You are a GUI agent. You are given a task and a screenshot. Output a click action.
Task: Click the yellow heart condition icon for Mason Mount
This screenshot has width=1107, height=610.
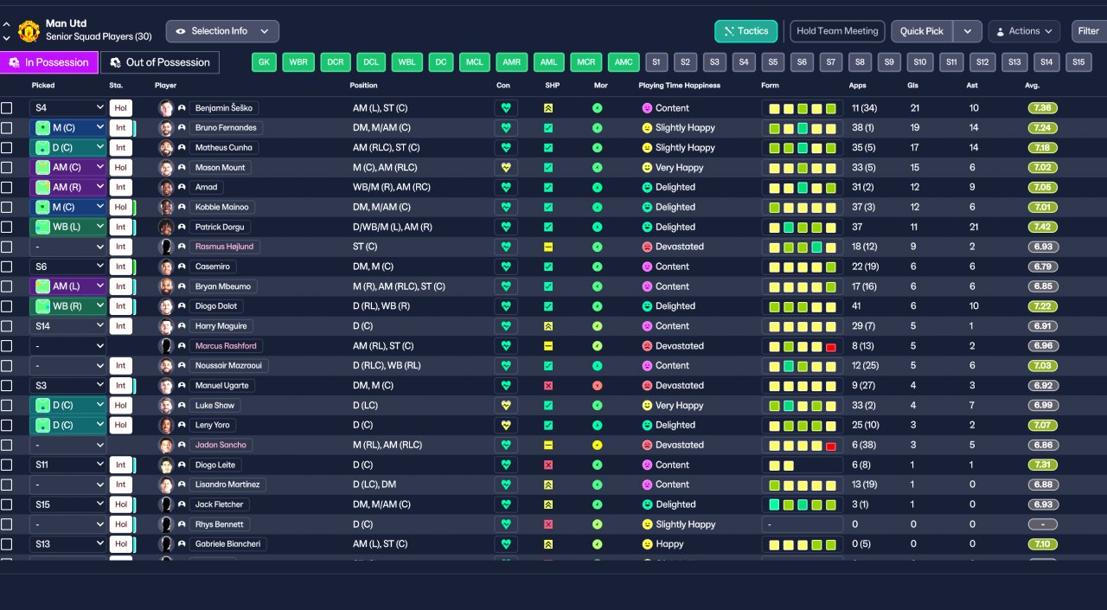coord(505,168)
